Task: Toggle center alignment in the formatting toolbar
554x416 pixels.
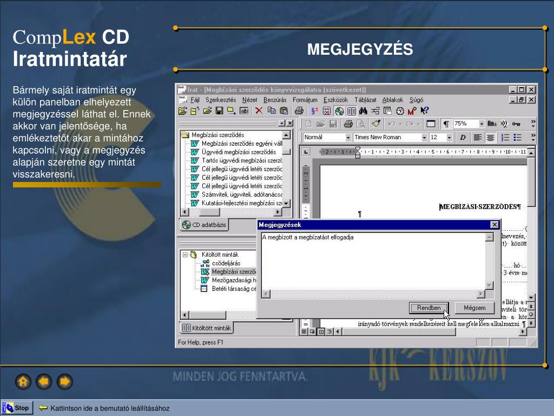Action: point(490,137)
